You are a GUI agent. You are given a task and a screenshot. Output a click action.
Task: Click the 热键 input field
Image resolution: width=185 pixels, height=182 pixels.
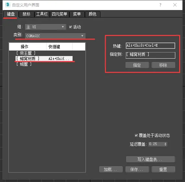150,46
